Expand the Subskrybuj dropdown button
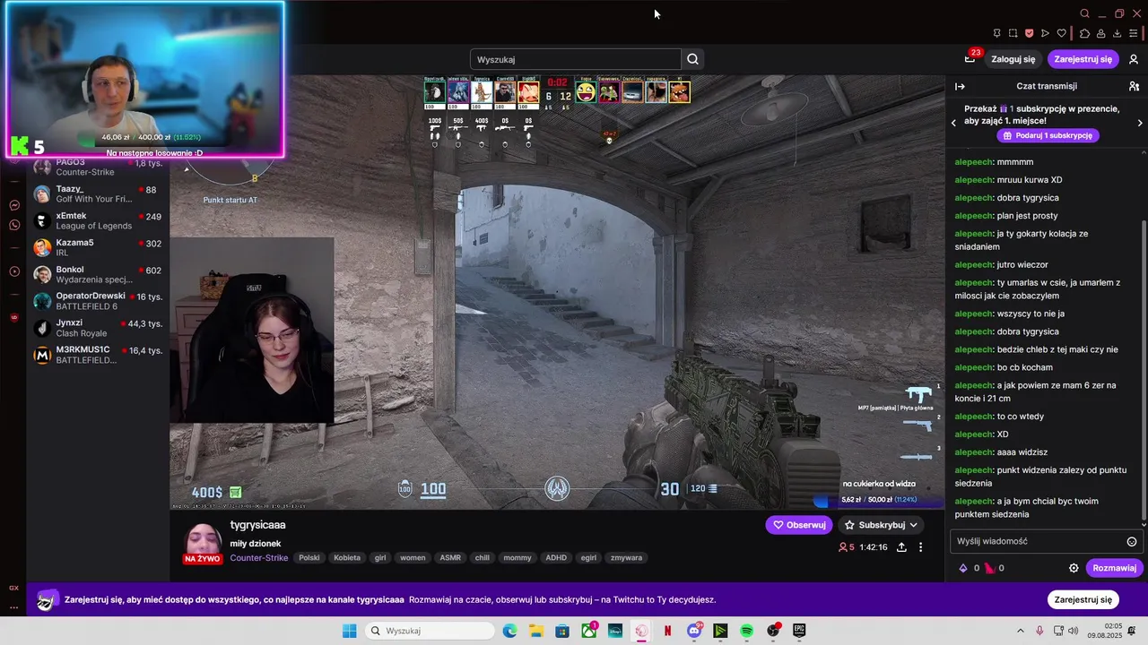This screenshot has width=1148, height=645. pyautogui.click(x=881, y=525)
